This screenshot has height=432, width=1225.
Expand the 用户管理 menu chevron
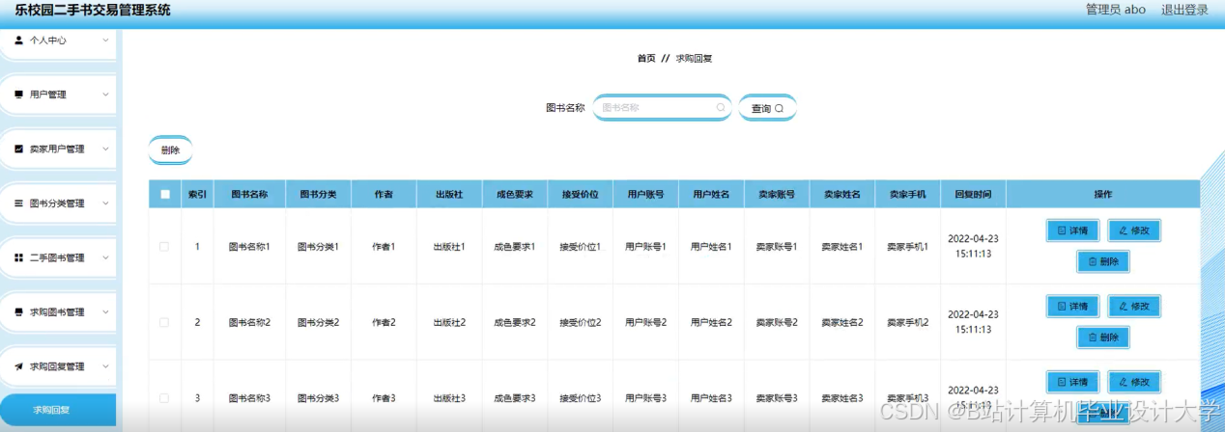pos(105,94)
